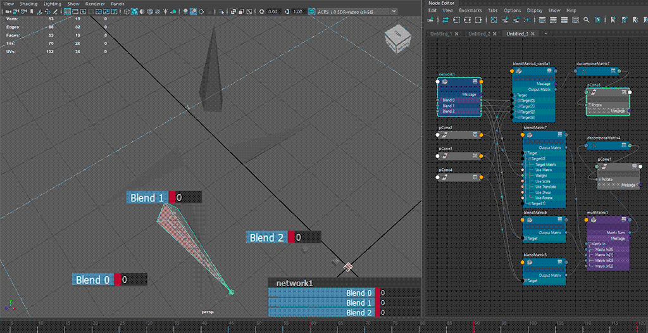Expand the Target attribute on blendMatrix5

click(525, 280)
